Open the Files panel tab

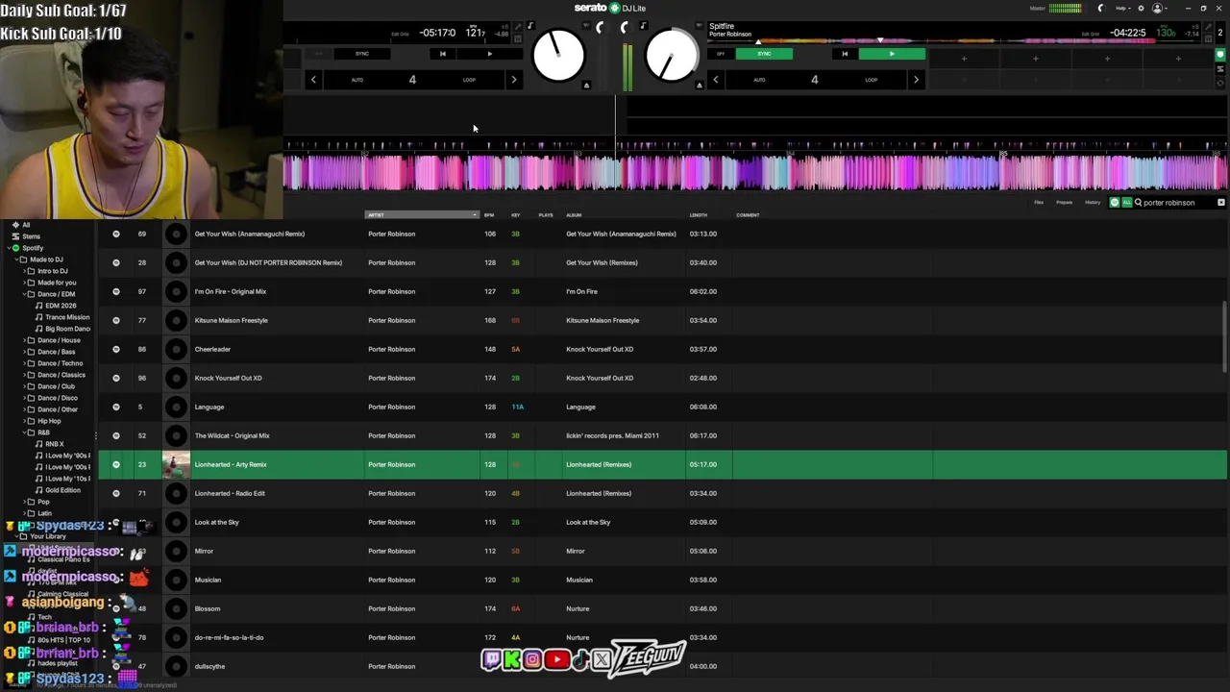(x=1039, y=203)
